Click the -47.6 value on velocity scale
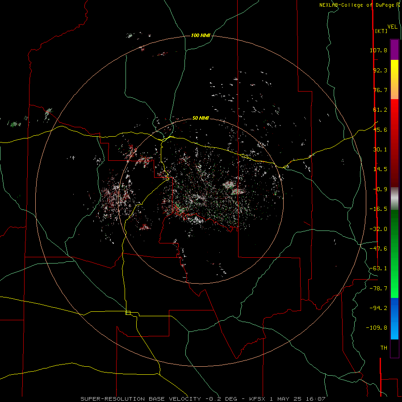The width and height of the screenshot is (402, 402). [x=378, y=249]
